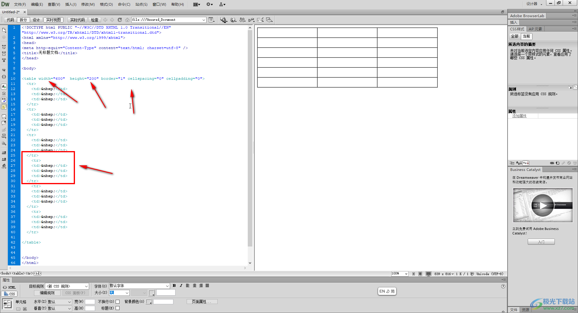Click the check browser compatibility icon

[x=260, y=20]
